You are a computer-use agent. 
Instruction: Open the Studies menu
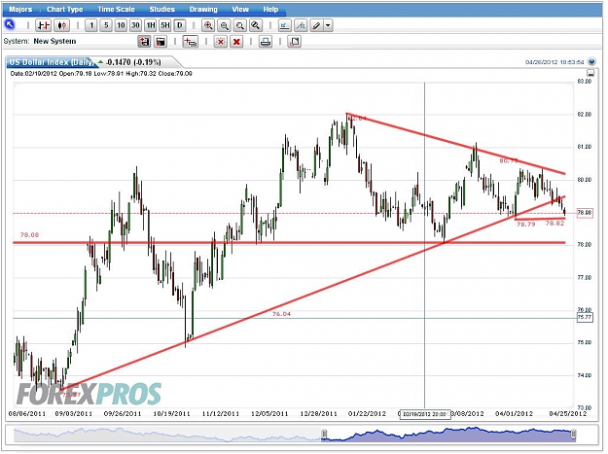tap(162, 10)
